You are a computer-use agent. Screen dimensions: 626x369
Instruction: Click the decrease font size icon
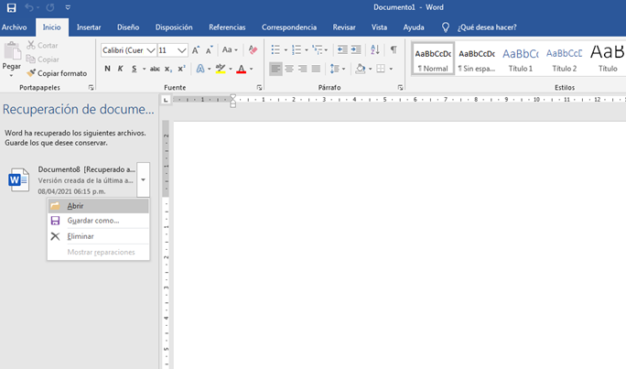pos(210,50)
